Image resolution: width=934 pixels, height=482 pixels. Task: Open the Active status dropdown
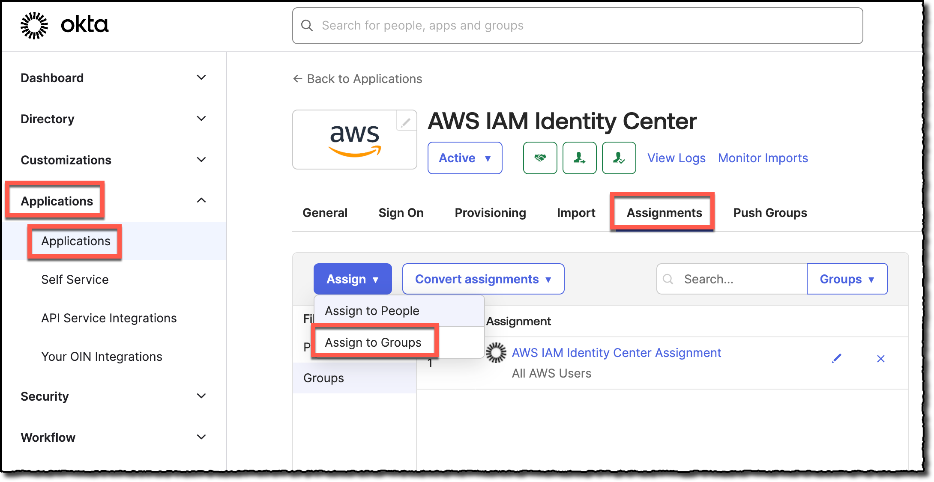click(x=465, y=158)
